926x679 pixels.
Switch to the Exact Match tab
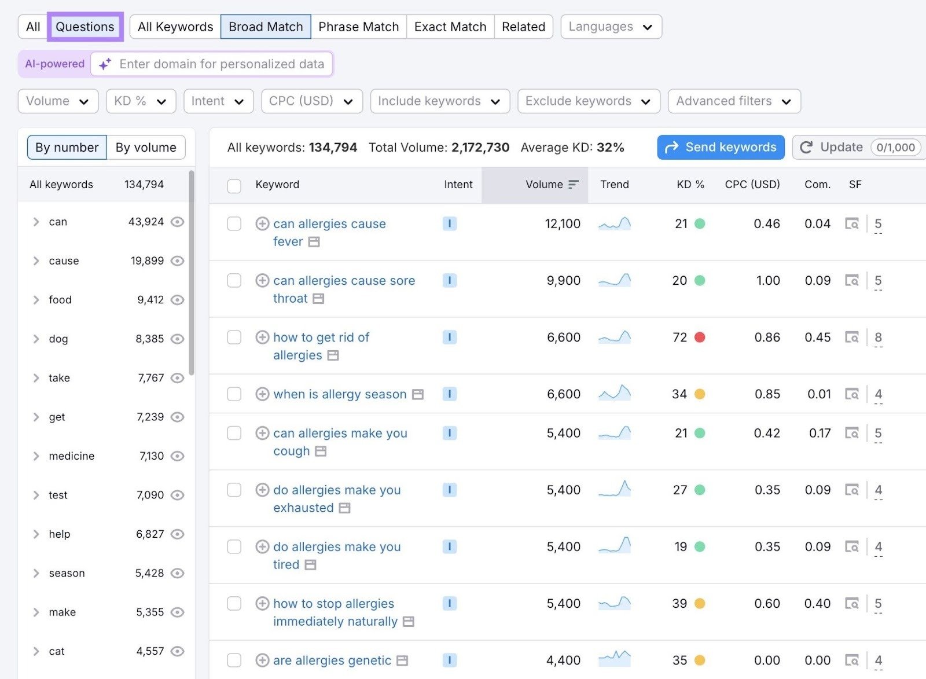(x=450, y=26)
